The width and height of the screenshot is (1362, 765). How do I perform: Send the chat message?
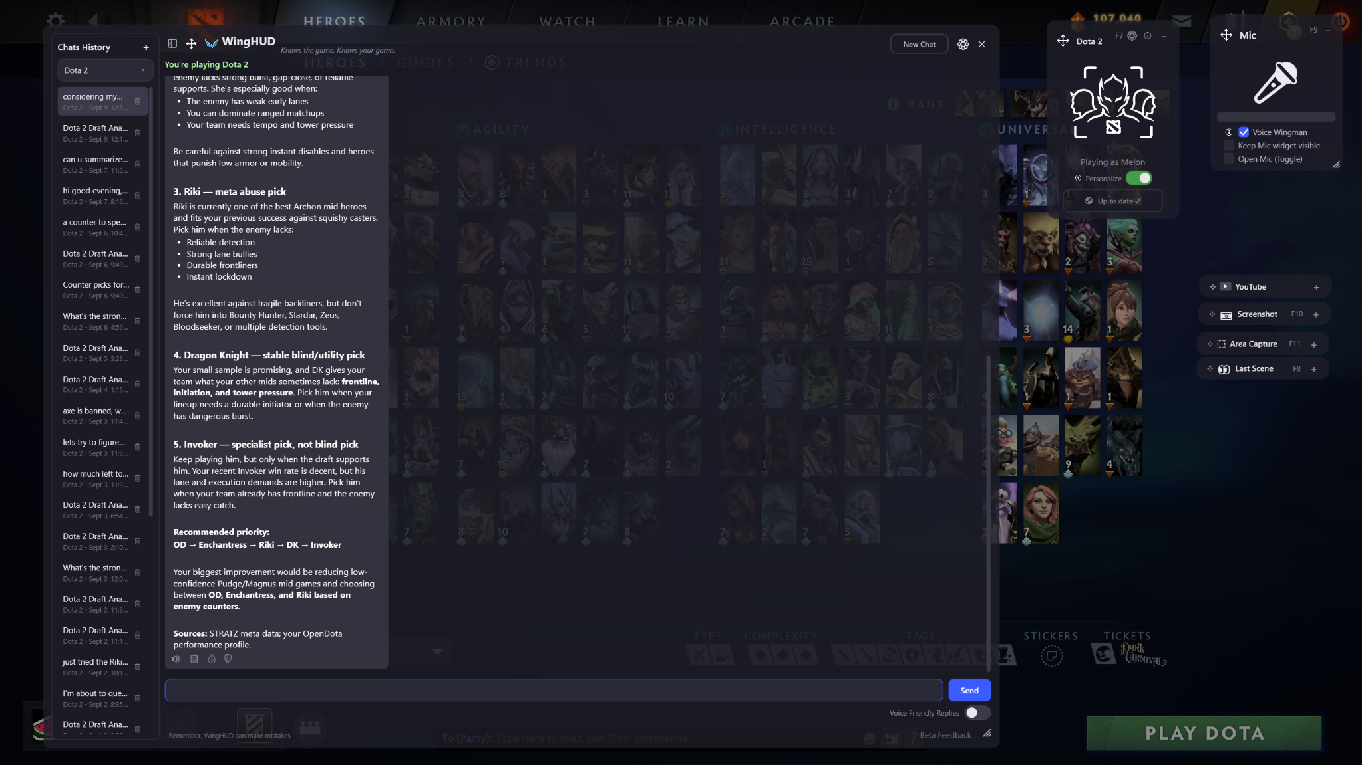click(969, 690)
